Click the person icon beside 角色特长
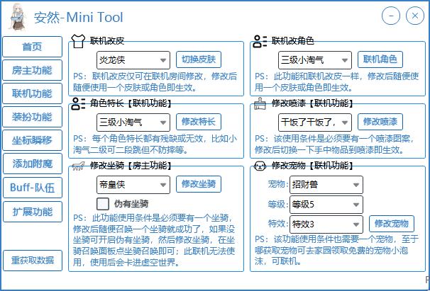430x291 pixels. click(79, 104)
